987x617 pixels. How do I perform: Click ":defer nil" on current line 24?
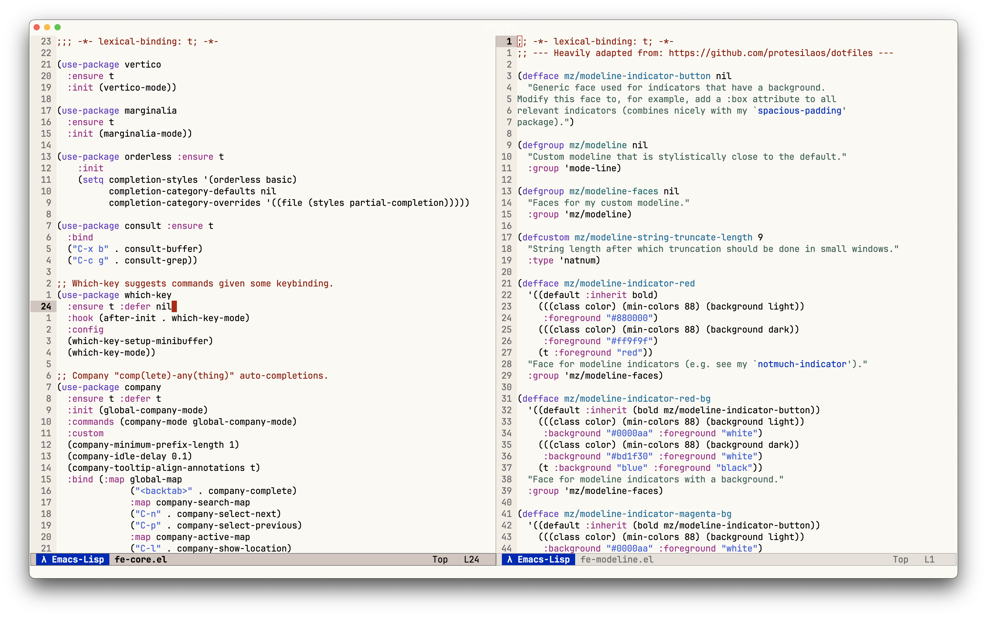(145, 306)
